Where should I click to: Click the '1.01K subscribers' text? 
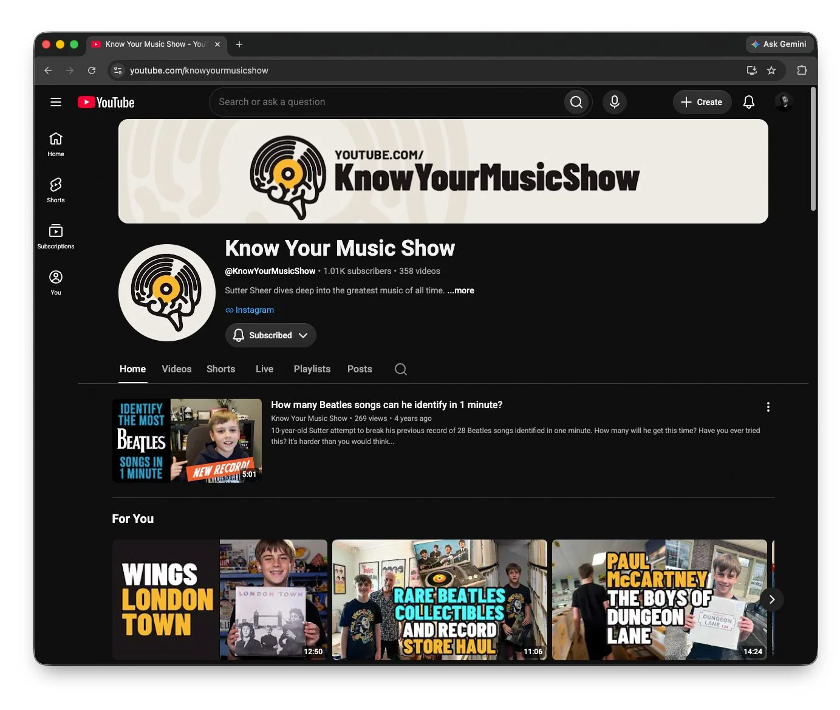pos(357,271)
